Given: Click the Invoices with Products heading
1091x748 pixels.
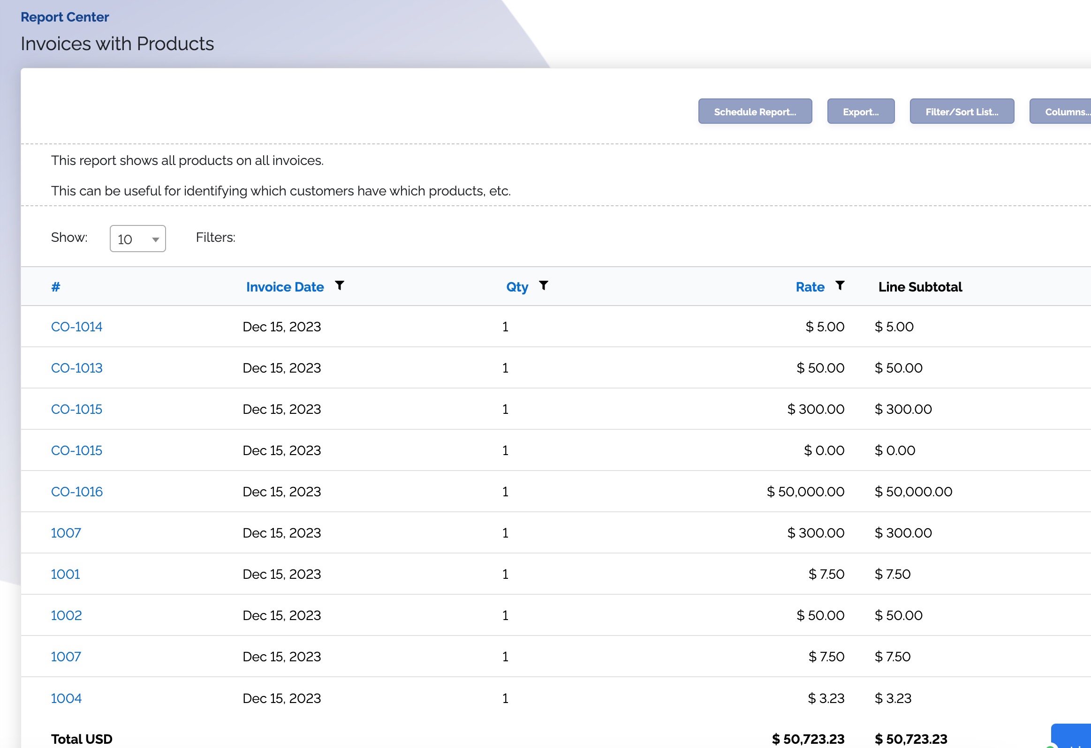Looking at the screenshot, I should click(117, 44).
